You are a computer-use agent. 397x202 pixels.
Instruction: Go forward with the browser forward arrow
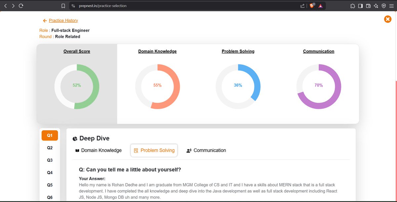13,6
